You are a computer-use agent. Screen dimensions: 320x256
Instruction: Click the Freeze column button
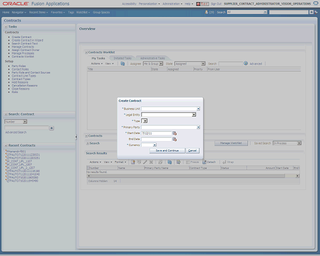[192, 162]
